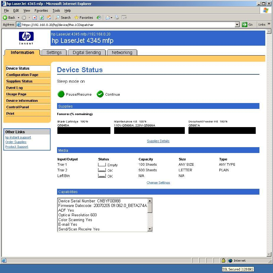Open Device Information from sidebar

(28, 101)
